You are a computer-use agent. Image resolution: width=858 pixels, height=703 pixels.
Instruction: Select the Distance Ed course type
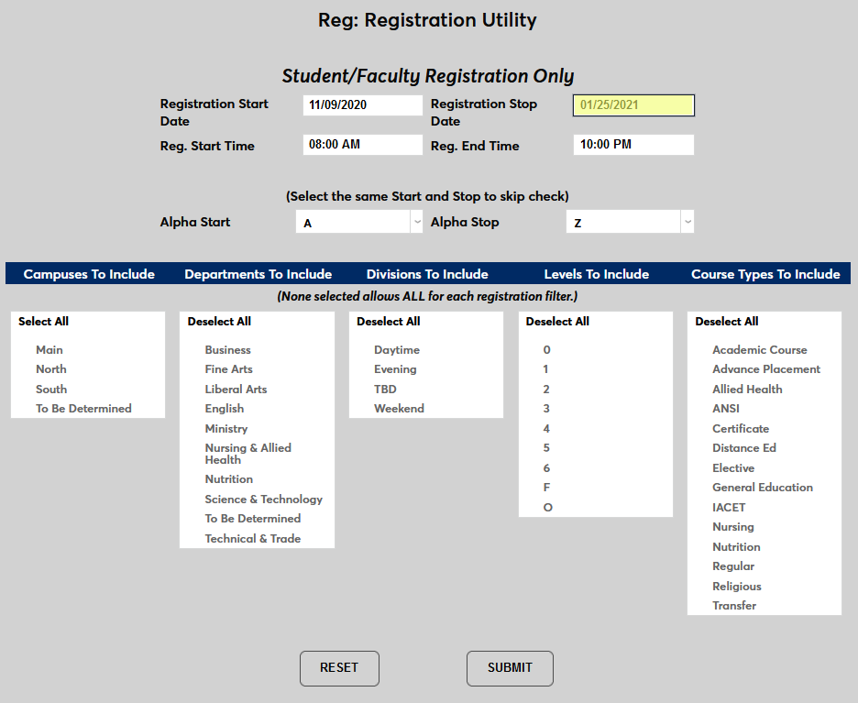click(x=742, y=447)
